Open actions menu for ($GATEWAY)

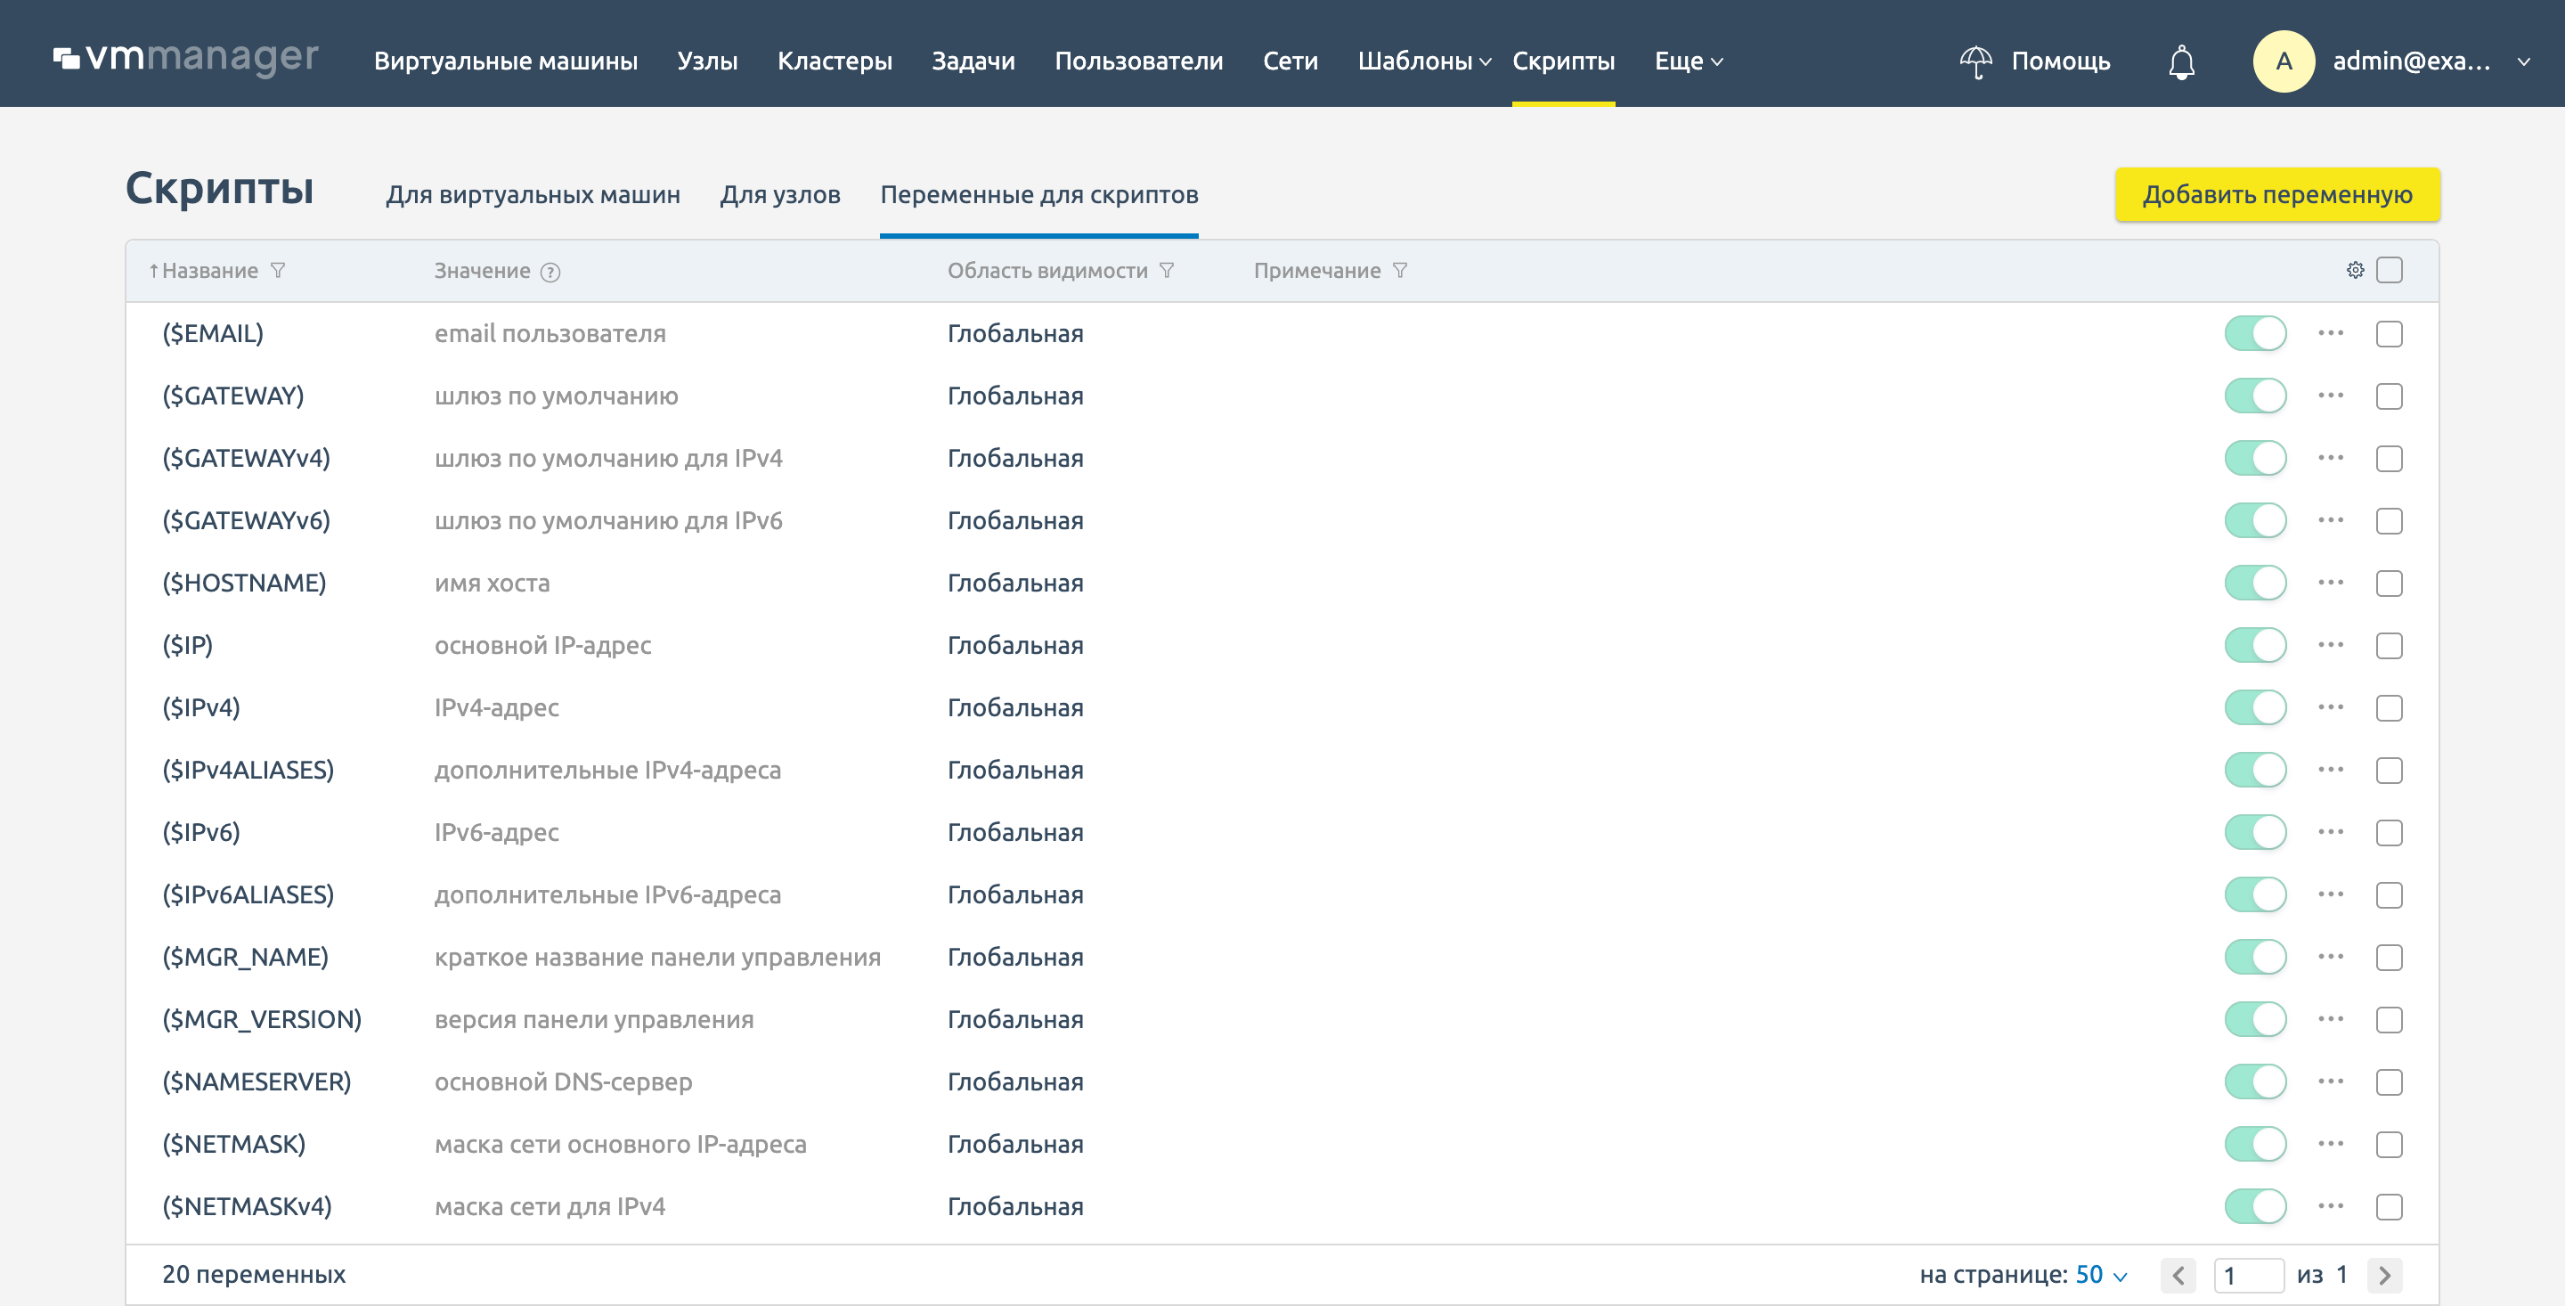pos(2330,396)
